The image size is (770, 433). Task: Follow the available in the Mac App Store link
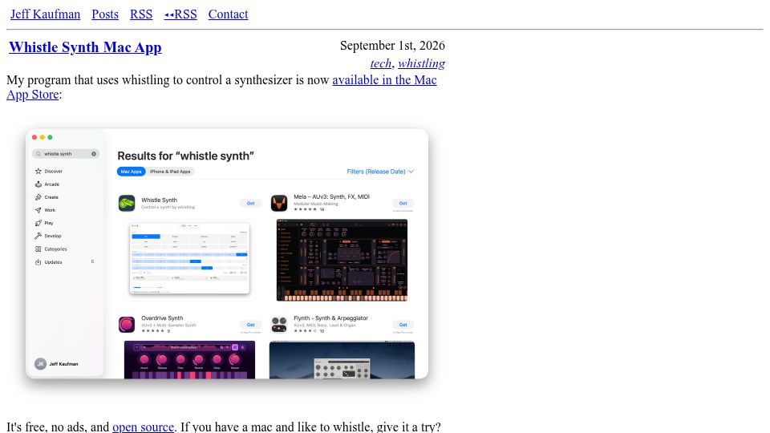[384, 80]
